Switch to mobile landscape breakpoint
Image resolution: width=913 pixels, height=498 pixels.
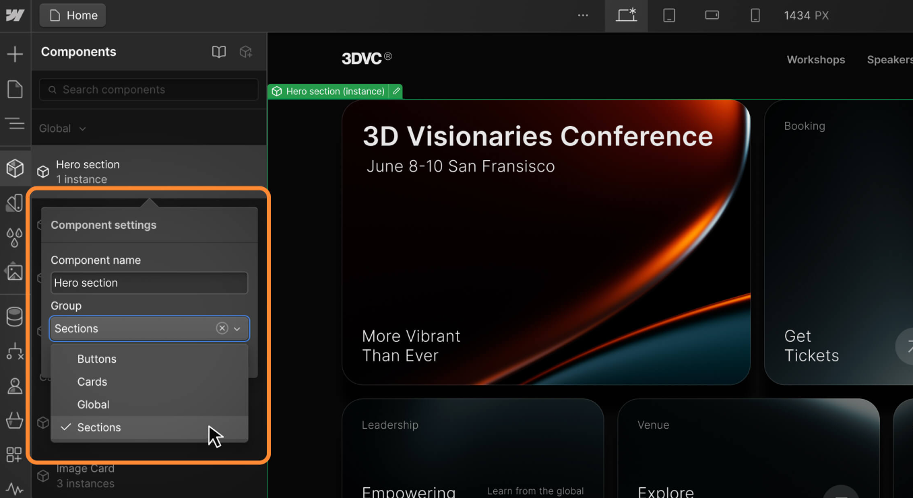tap(712, 15)
